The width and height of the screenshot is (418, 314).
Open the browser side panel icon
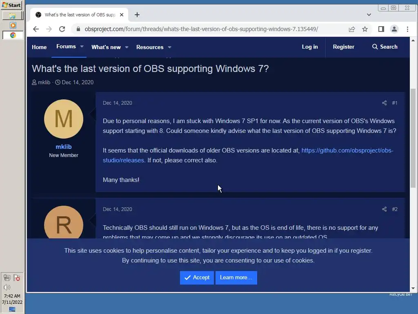point(381,29)
